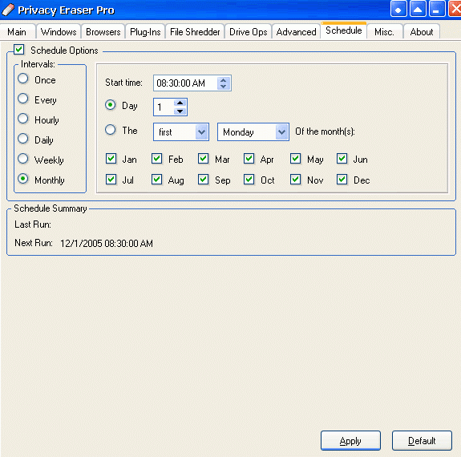Disable the May month checkbox
The width and height of the screenshot is (461, 457).
coord(296,159)
